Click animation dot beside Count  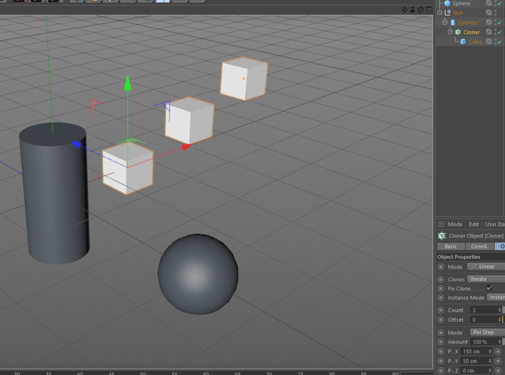click(441, 310)
